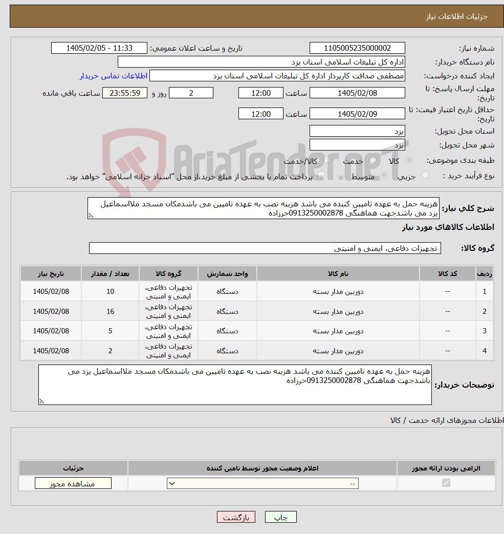Click unit دستگاه in row 3
The image size is (504, 534).
point(227,331)
